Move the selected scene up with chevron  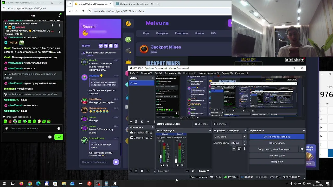click(x=148, y=122)
